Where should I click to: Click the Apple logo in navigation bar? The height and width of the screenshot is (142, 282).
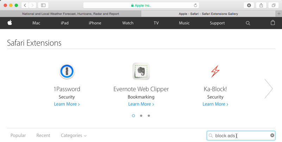[x=10, y=23]
